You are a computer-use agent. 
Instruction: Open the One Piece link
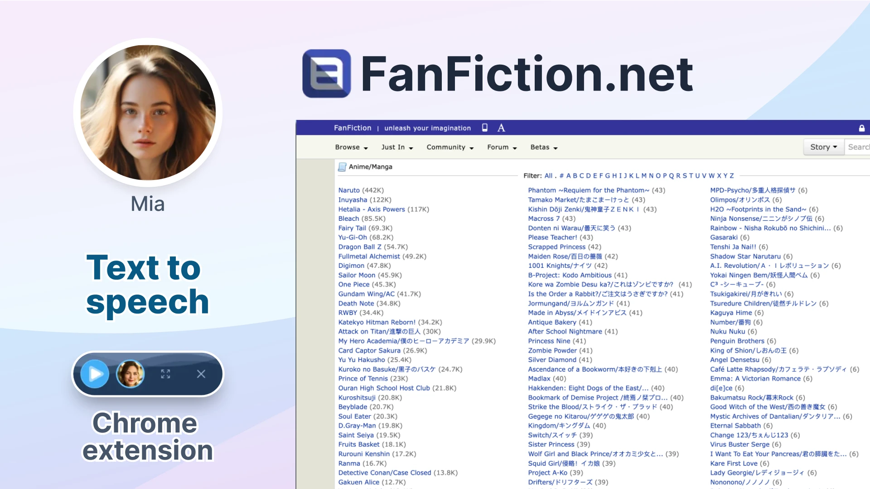point(354,285)
